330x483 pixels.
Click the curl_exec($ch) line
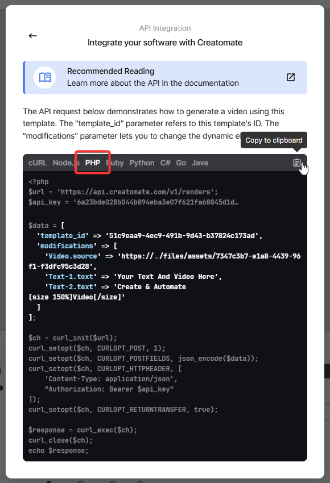click(82, 430)
